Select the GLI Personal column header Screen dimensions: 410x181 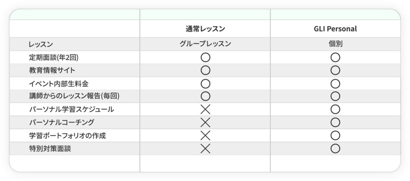pos(335,29)
